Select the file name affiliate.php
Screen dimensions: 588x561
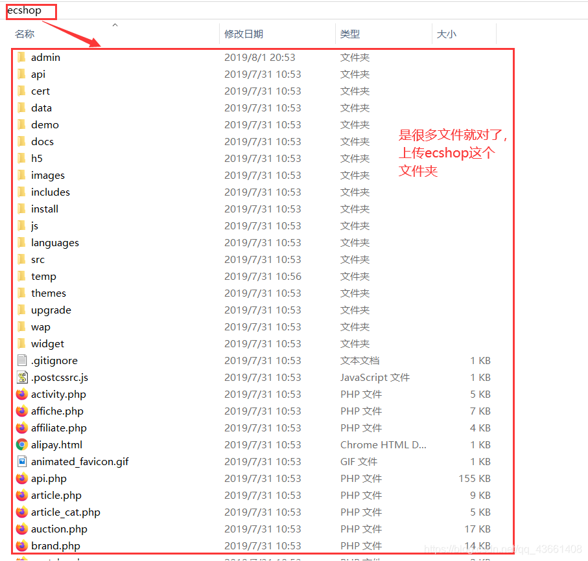pyautogui.click(x=59, y=428)
